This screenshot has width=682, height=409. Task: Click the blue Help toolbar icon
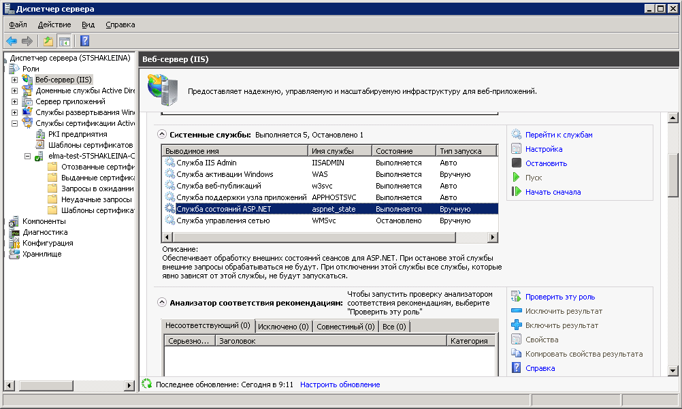(x=85, y=41)
